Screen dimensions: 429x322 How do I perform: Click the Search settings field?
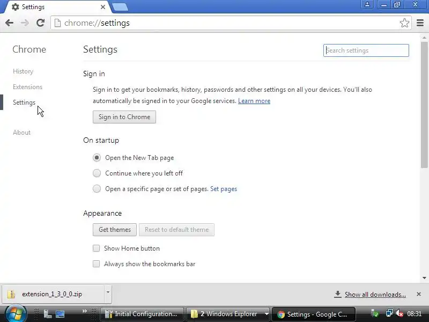point(366,50)
